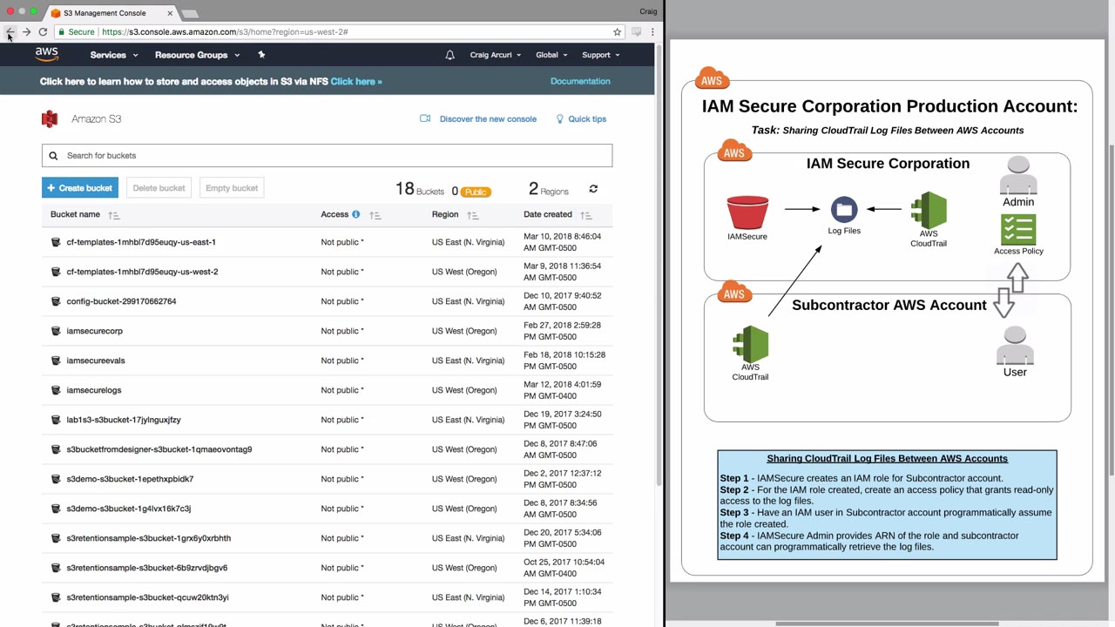The width and height of the screenshot is (1115, 627).
Task: Open the iamsecureevals bucket
Action: [96, 361]
